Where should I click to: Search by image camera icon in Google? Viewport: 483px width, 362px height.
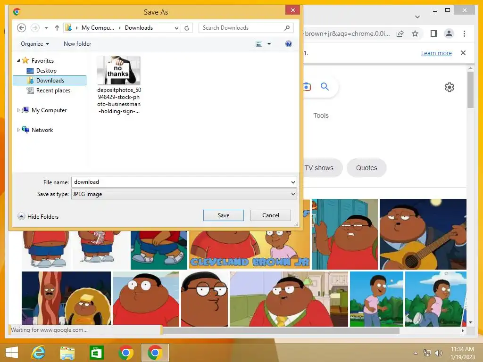point(307,87)
